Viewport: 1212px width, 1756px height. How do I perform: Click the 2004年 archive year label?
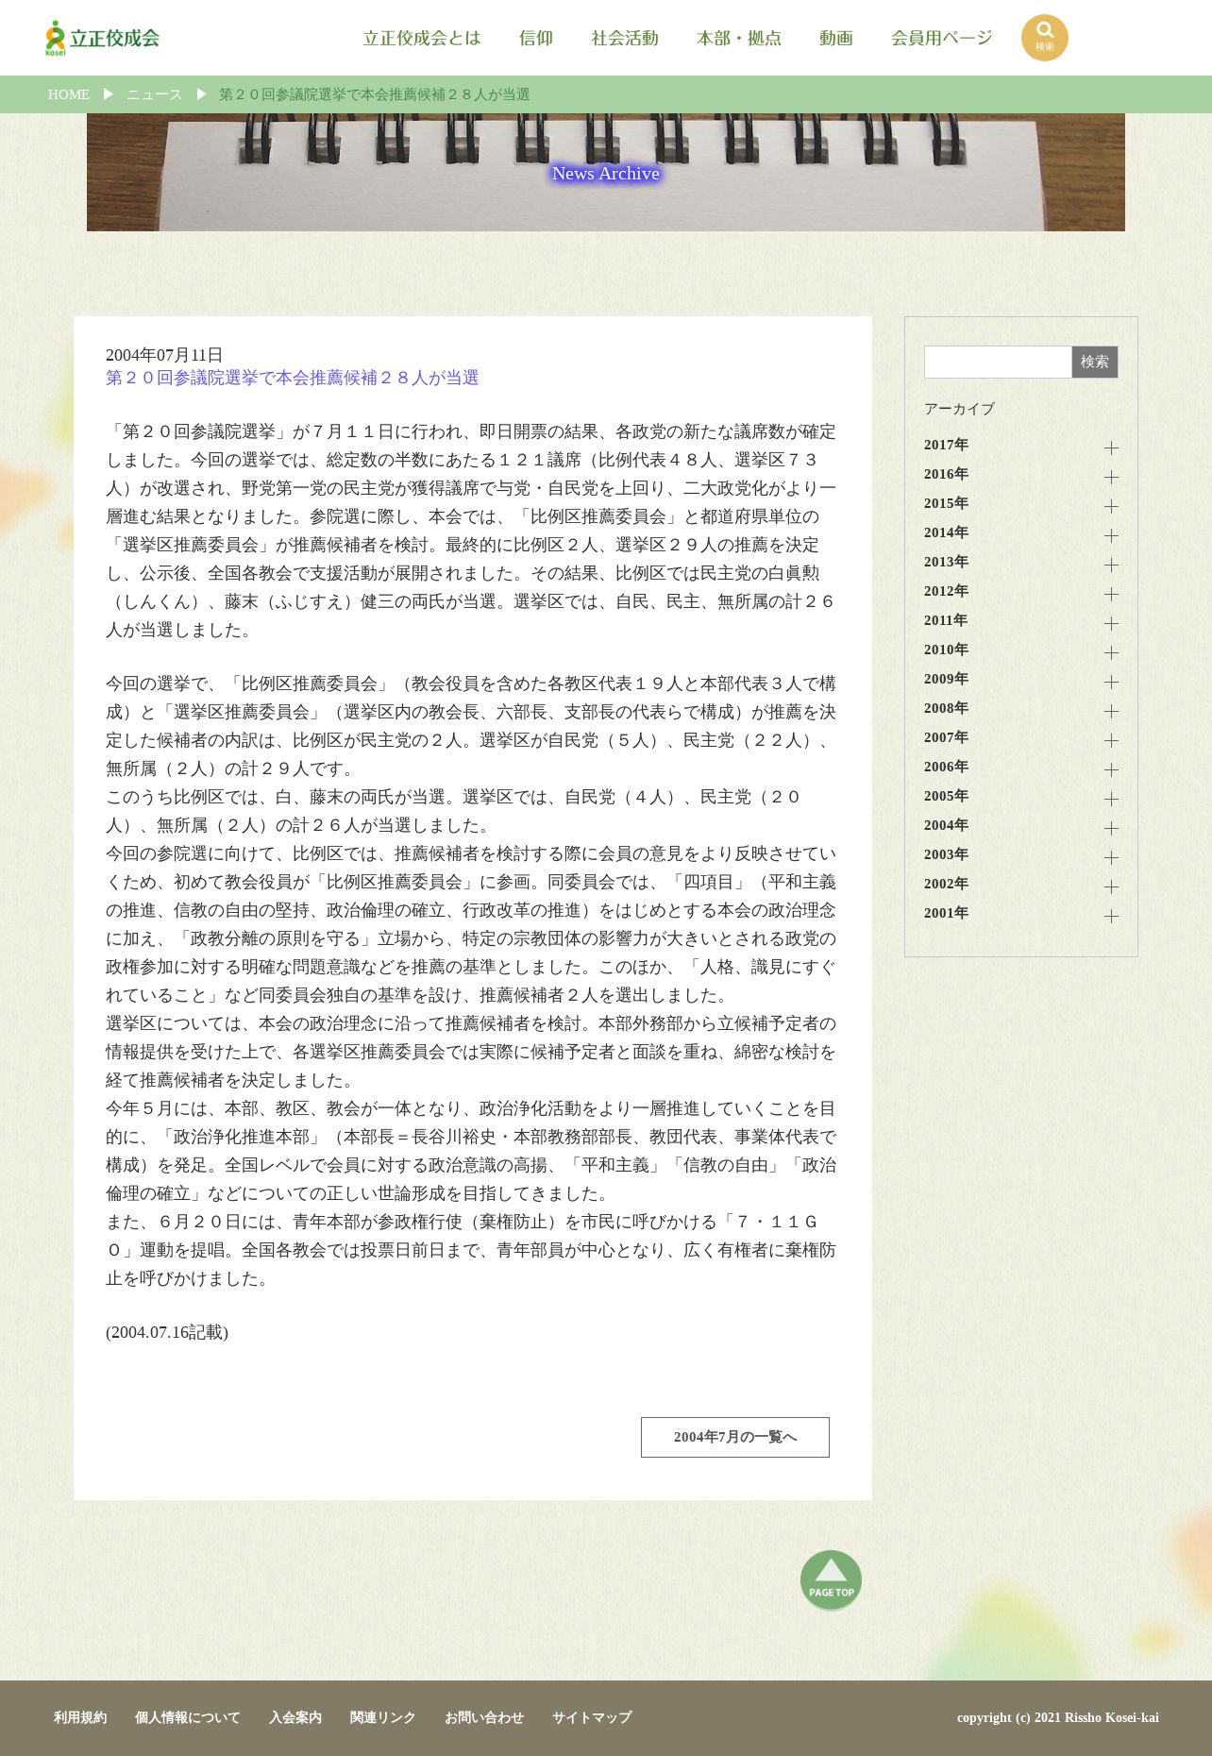coord(946,825)
